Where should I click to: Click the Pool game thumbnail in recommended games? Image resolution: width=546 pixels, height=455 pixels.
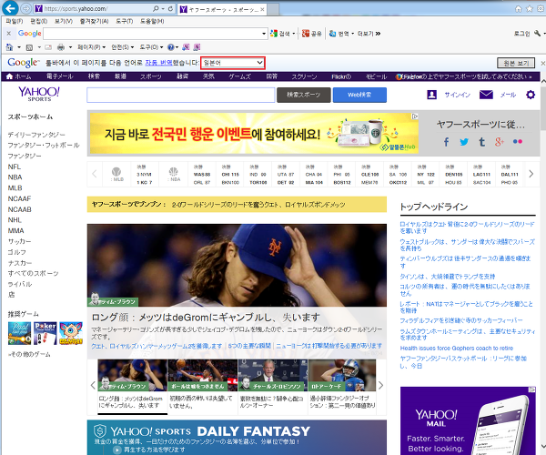pyautogui.click(x=19, y=333)
